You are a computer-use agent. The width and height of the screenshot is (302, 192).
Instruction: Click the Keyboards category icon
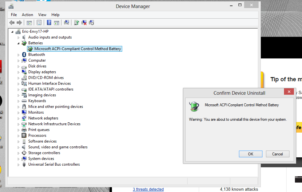click(x=24, y=101)
